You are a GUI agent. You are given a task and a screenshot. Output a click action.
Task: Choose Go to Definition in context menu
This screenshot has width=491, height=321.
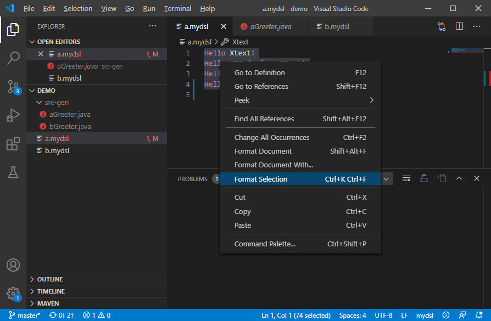[x=300, y=72]
